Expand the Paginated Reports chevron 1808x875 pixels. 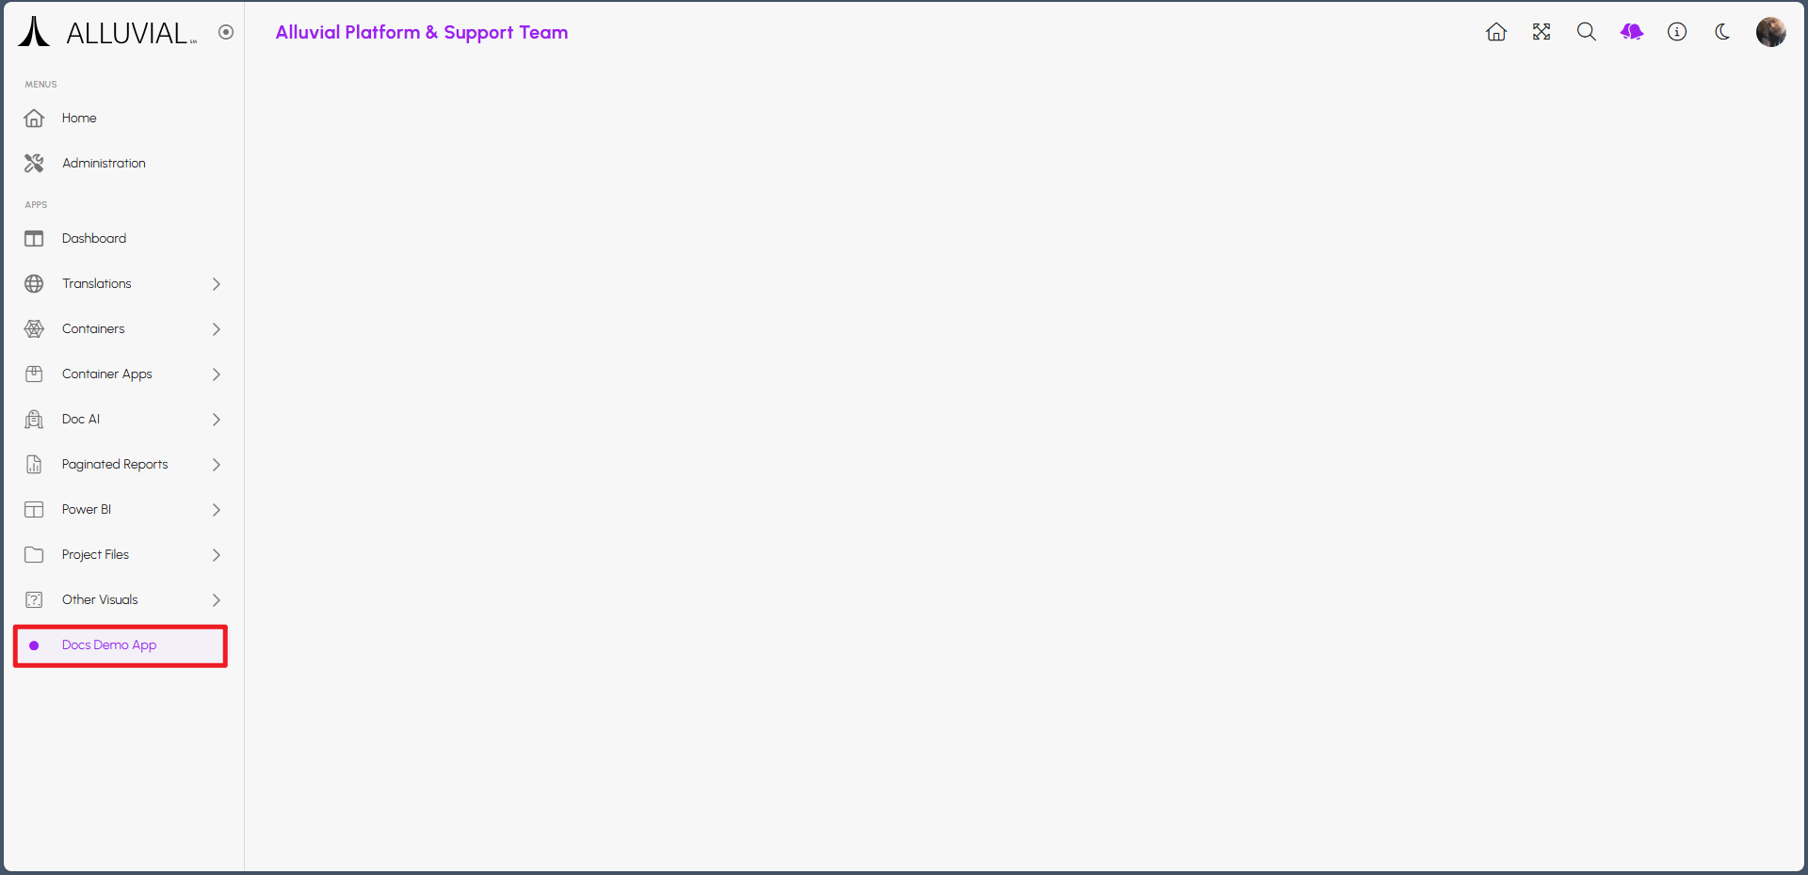(x=217, y=465)
